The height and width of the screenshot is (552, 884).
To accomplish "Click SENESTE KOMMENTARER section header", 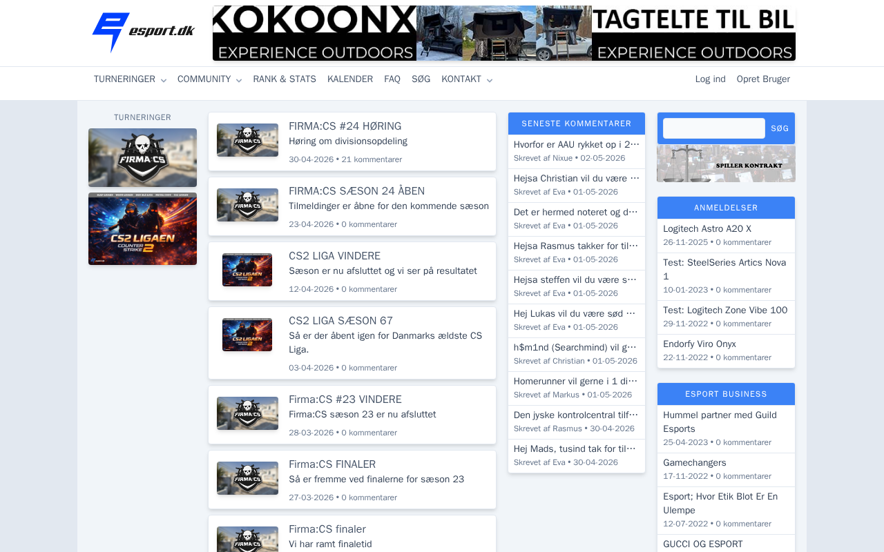I will [x=577, y=124].
